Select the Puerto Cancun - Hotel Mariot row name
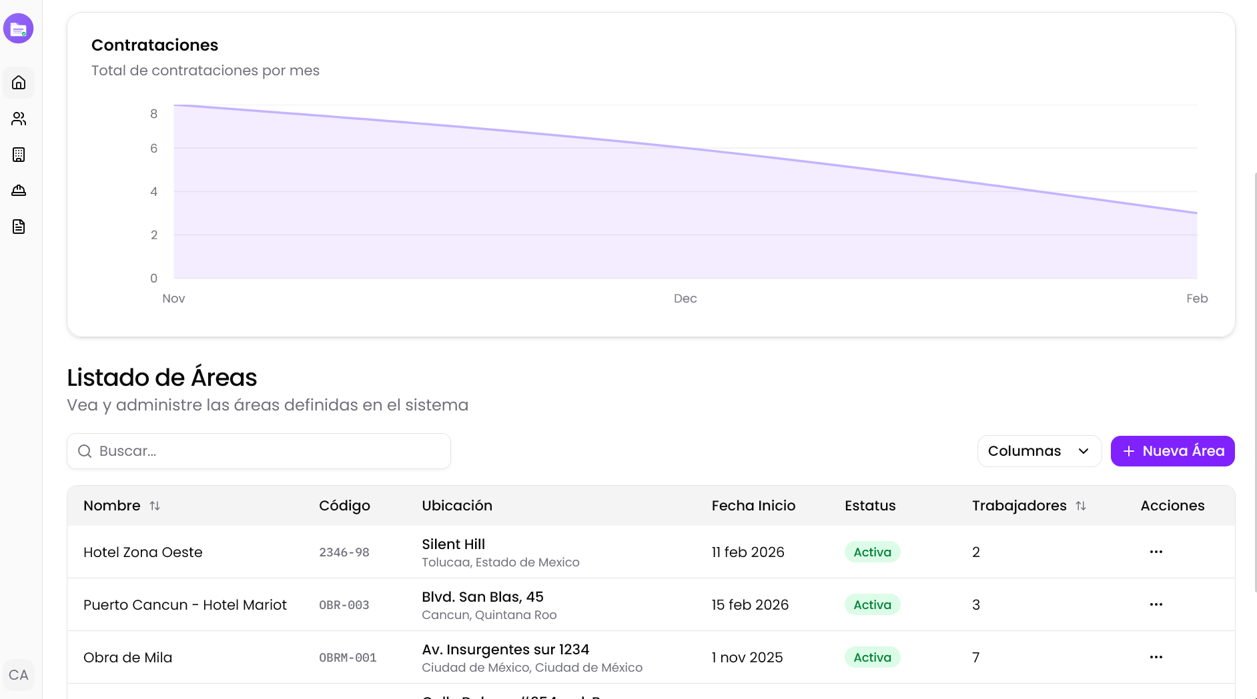Screen dimensions: 1257x699 tap(185, 604)
